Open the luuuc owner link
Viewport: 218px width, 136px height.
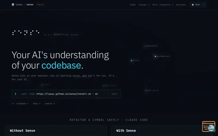19,5
